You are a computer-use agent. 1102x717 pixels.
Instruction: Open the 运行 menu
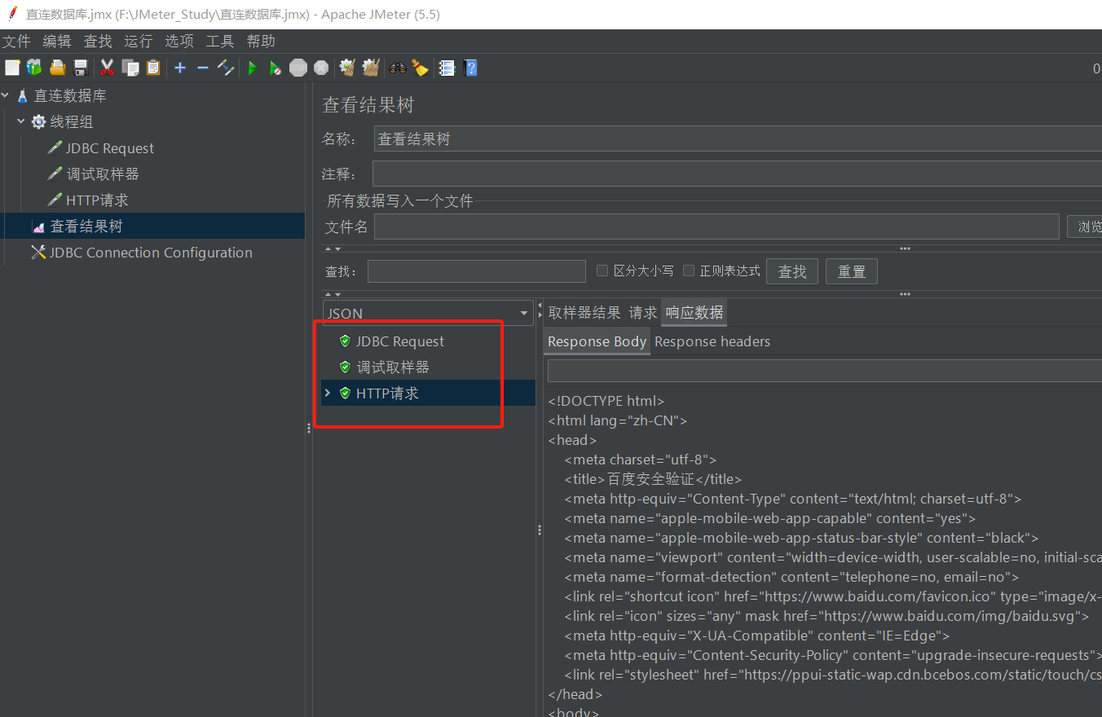pyautogui.click(x=139, y=42)
